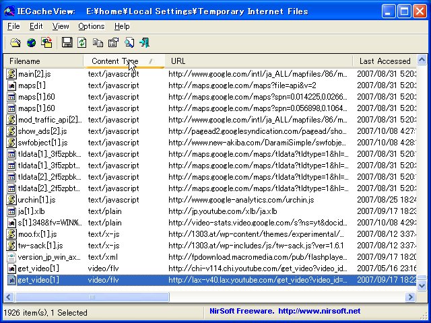Click the 1303.at tw-sack.js?ver=1.6.1 URL cell
The height and width of the screenshot is (323, 431).
256,246
